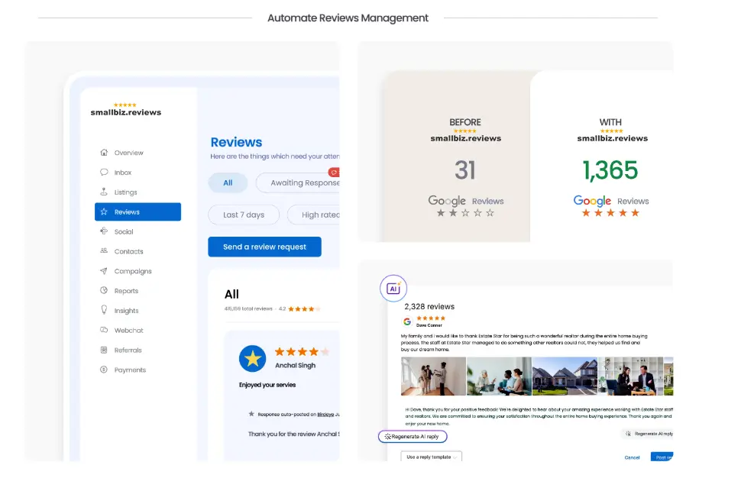Select the Reviews menu item
The image size is (754, 494).
(138, 211)
